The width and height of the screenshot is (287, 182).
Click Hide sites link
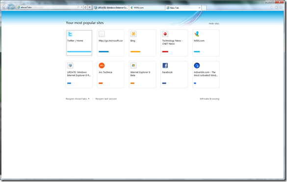tap(214, 23)
